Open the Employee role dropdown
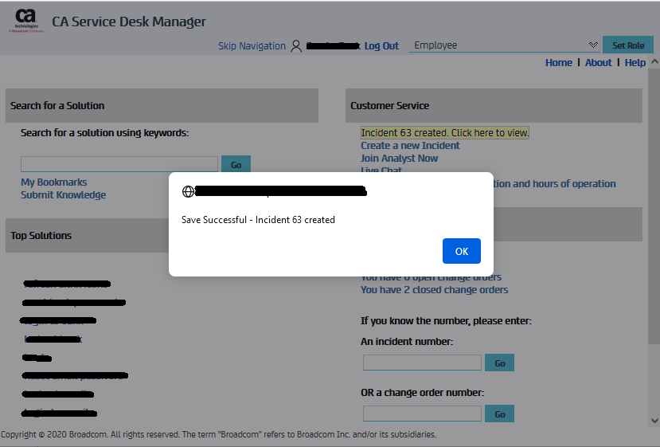The width and height of the screenshot is (660, 447). [504, 45]
